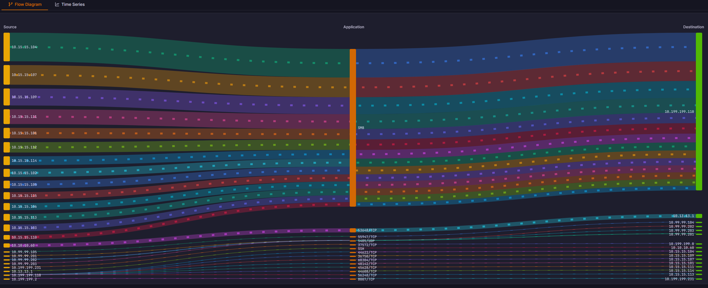Select the orange SMB application node bar
Screen dimensions: 708x288
coord(353,128)
